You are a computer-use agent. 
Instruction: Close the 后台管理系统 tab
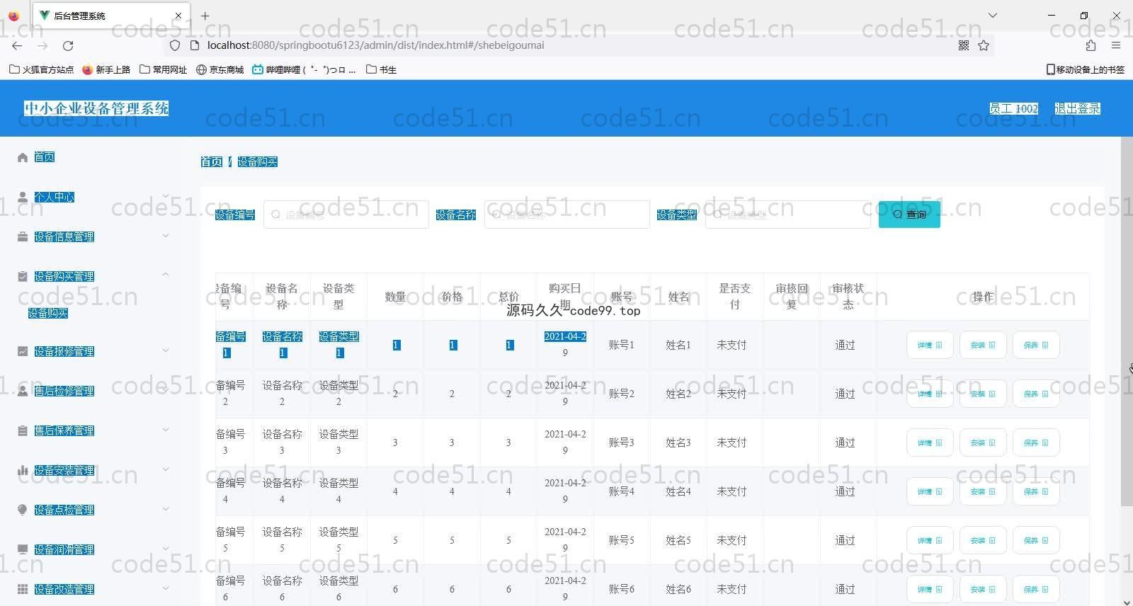coord(178,16)
